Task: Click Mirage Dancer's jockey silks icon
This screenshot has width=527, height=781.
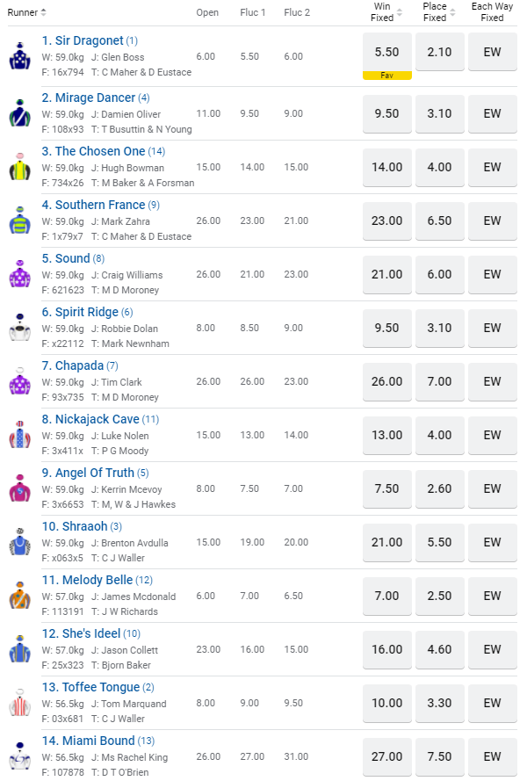Action: click(19, 113)
